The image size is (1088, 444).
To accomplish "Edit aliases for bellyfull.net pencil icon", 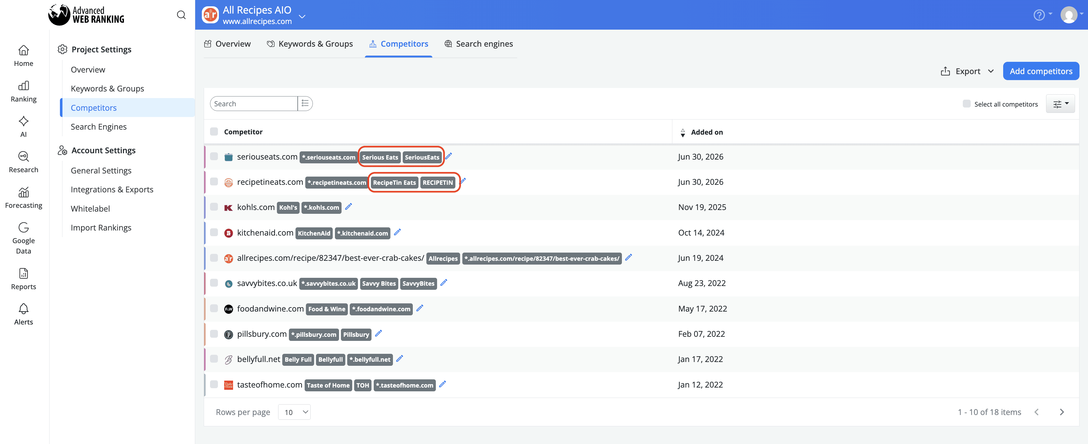I will click(x=400, y=359).
